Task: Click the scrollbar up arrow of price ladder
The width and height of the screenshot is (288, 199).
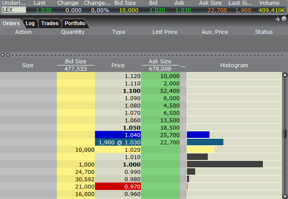Action: tap(285, 75)
